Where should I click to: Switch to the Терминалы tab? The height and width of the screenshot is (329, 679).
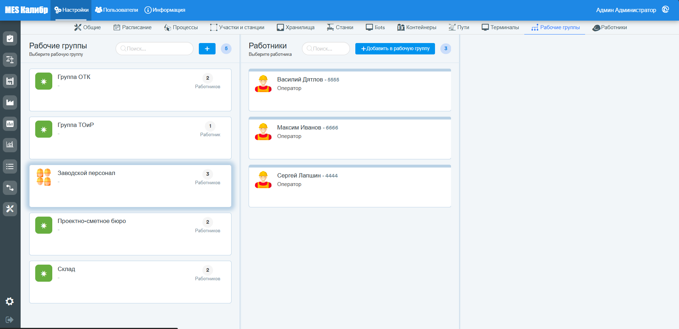[x=500, y=27]
